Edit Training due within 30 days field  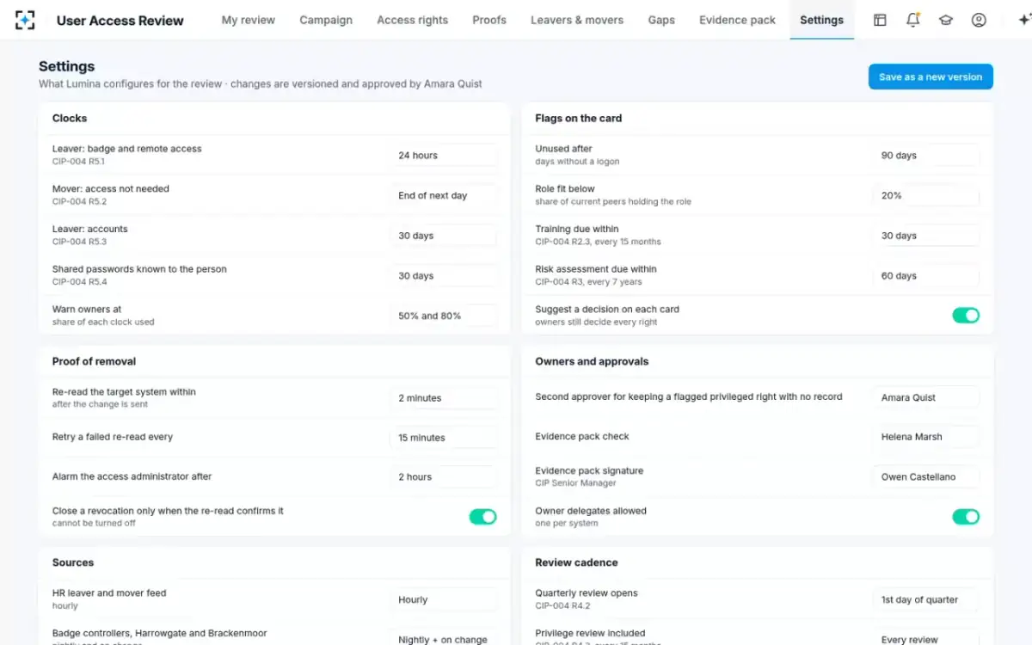coord(926,236)
